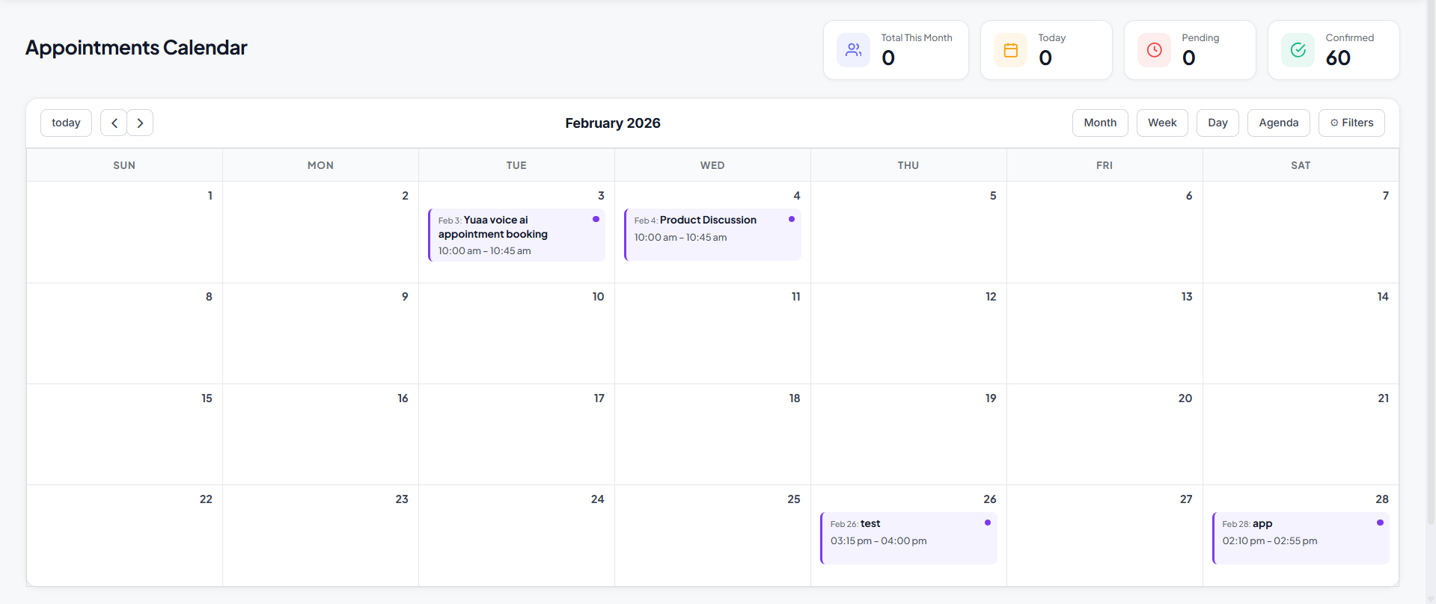The image size is (1436, 604).
Task: Switch to Day view
Action: pyautogui.click(x=1217, y=123)
